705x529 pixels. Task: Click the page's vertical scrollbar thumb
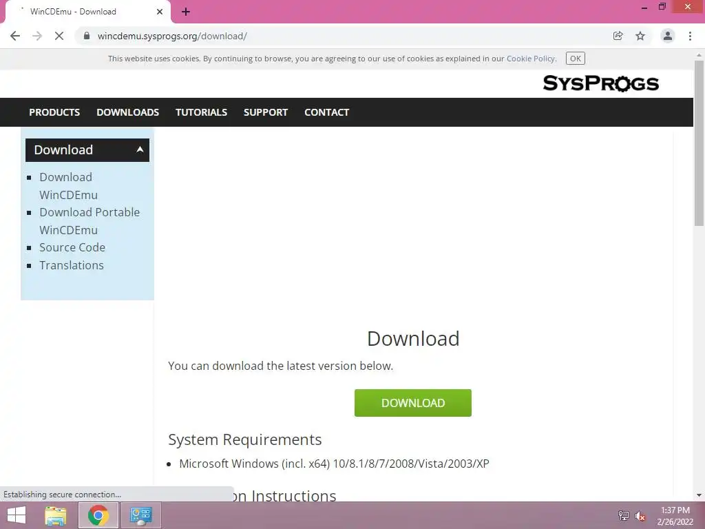(x=699, y=143)
